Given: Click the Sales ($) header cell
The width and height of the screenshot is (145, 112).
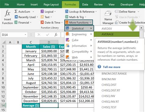Looking at the screenshot, I should (x=49, y=47).
